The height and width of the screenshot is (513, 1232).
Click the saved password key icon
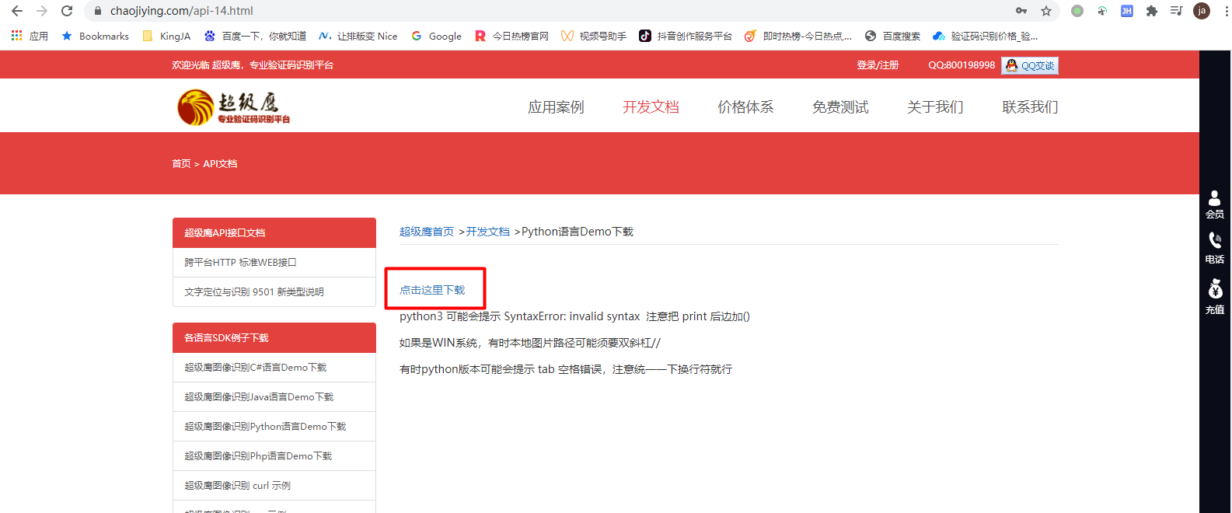pos(1021,11)
